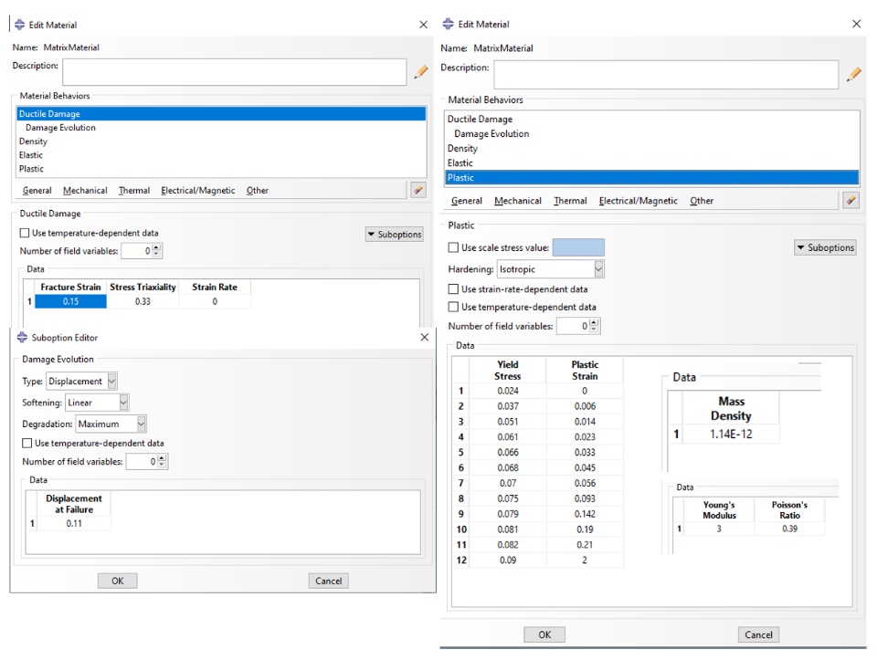This screenshot has height=660, width=877.
Task: Click pencil icon beside right Description field
Action: pos(853,74)
